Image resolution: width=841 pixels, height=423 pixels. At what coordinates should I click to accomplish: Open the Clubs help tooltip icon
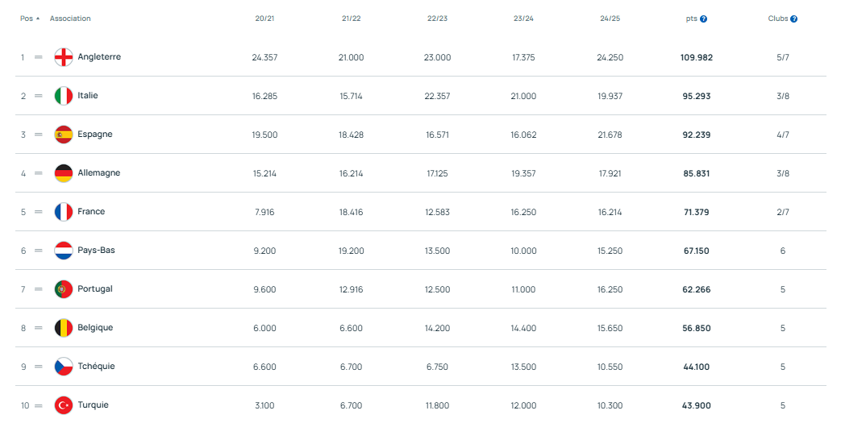click(794, 19)
